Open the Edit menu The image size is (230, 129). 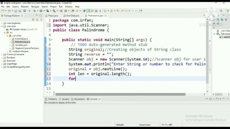coord(8,6)
